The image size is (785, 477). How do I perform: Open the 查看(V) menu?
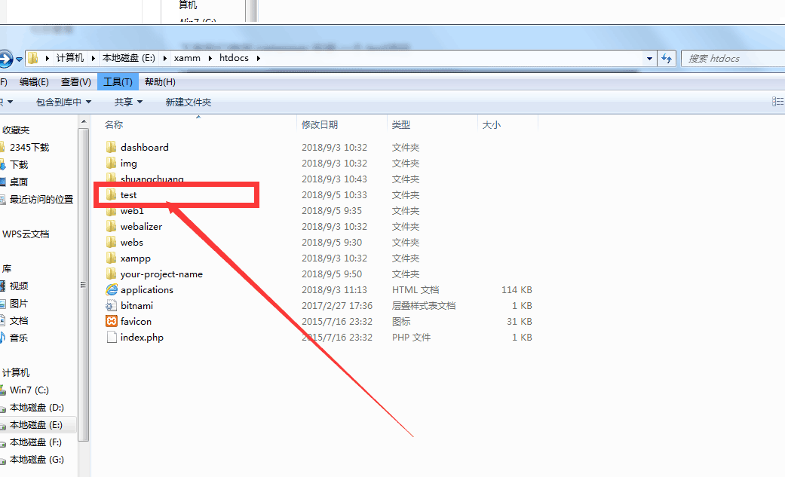tap(76, 82)
